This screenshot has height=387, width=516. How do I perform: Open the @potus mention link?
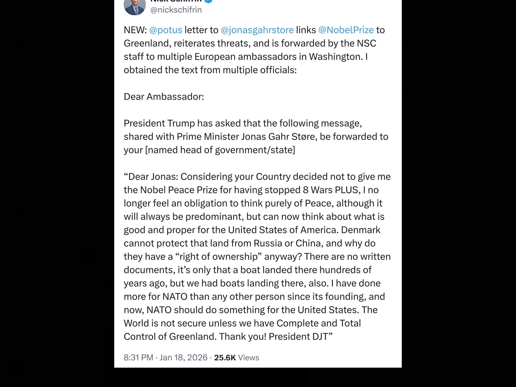coord(166,30)
